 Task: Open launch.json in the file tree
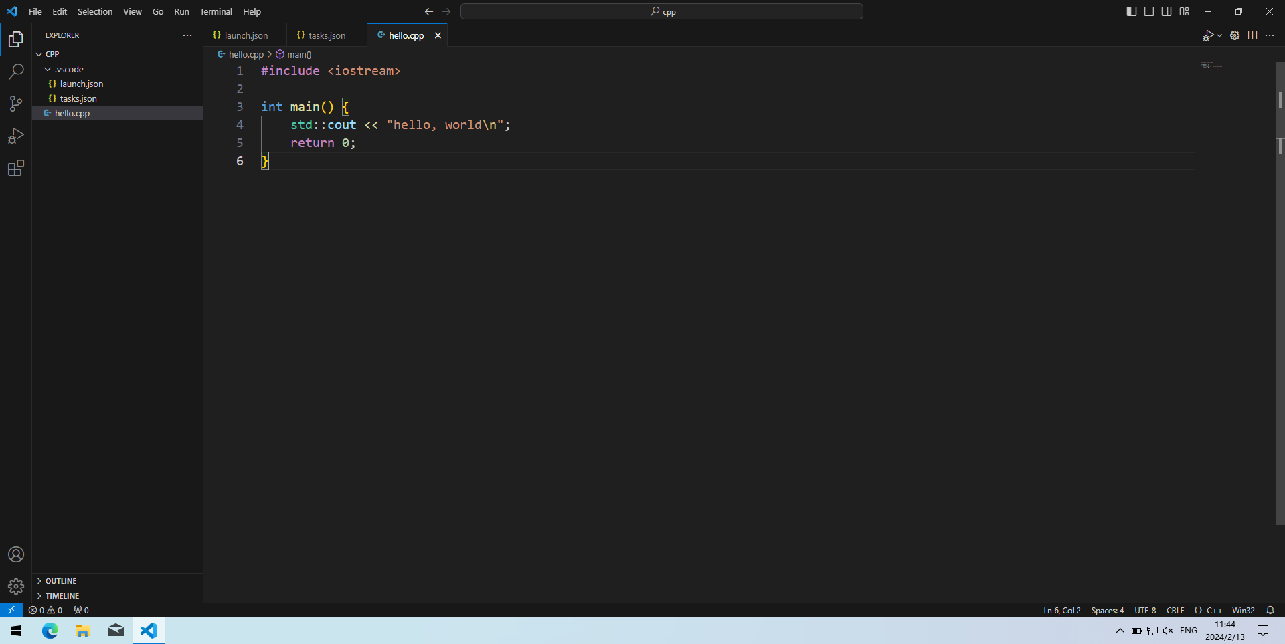(117, 84)
